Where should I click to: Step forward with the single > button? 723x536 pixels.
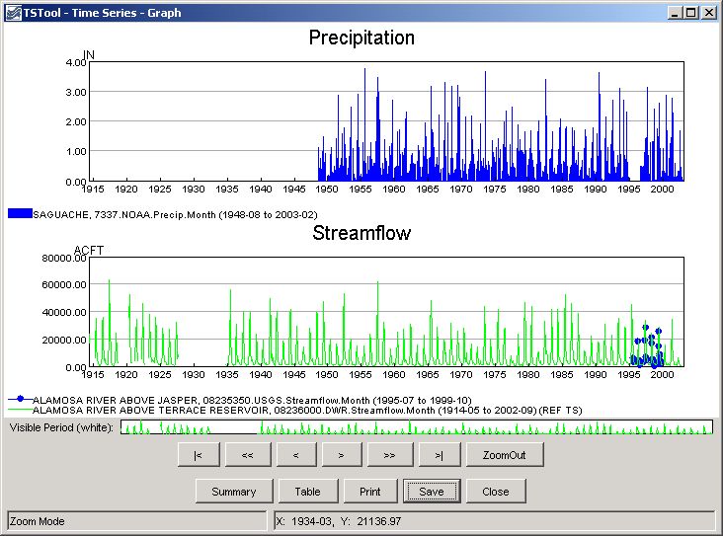coord(341,455)
